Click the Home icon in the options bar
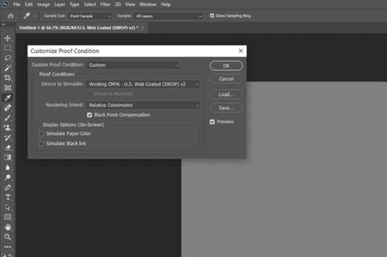This screenshot has height=257, width=387. (11, 16)
